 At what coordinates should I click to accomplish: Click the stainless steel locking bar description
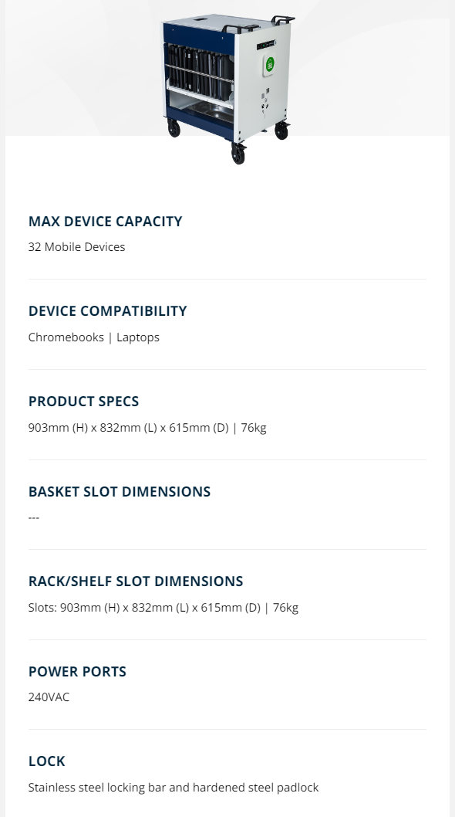(x=174, y=788)
